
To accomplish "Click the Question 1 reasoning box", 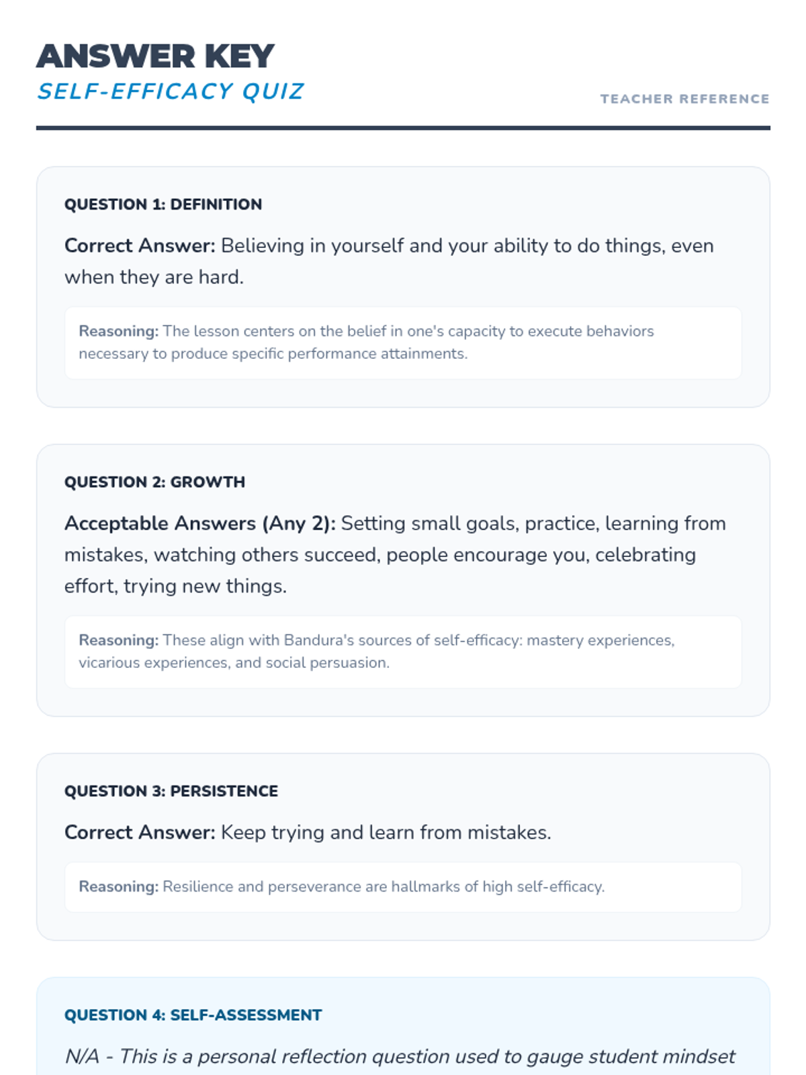I will coord(403,343).
